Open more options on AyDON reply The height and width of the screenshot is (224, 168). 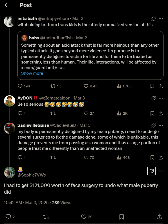tap(161, 98)
